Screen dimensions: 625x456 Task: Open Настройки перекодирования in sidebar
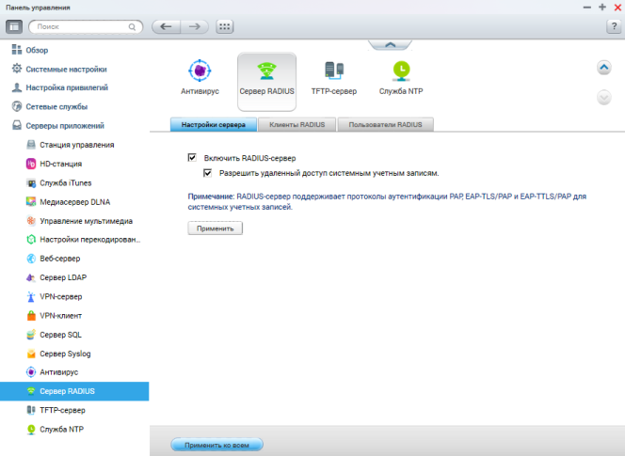[x=83, y=240]
